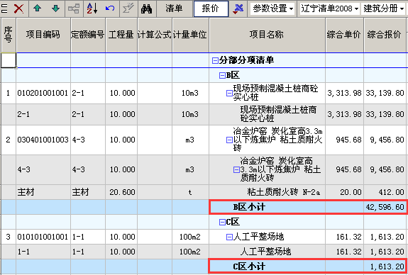Image resolution: width=408 pixels, height=275 pixels.
Task: Click the 主材 code cell in 项目编码 column
Action: click(43, 192)
